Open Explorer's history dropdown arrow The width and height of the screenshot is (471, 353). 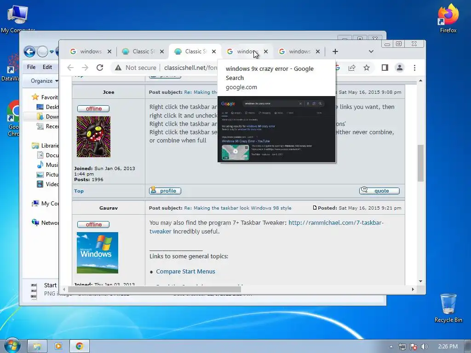(52, 51)
